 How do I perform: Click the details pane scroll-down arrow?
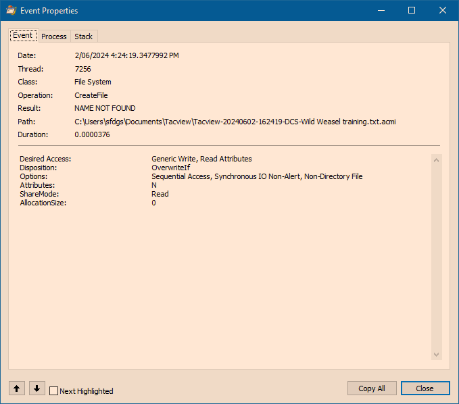pyautogui.click(x=436, y=355)
